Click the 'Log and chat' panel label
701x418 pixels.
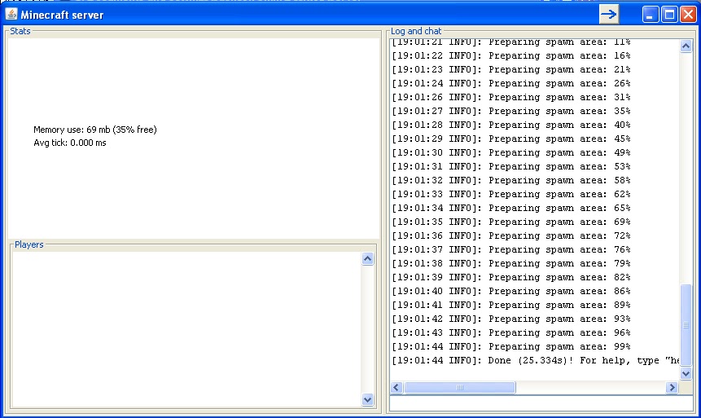(416, 31)
